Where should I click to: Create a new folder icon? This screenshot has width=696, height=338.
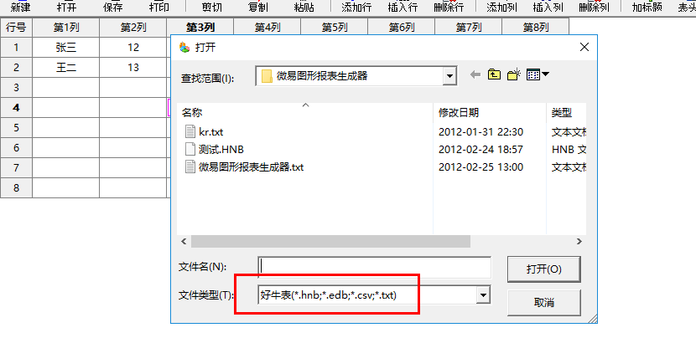coord(513,74)
